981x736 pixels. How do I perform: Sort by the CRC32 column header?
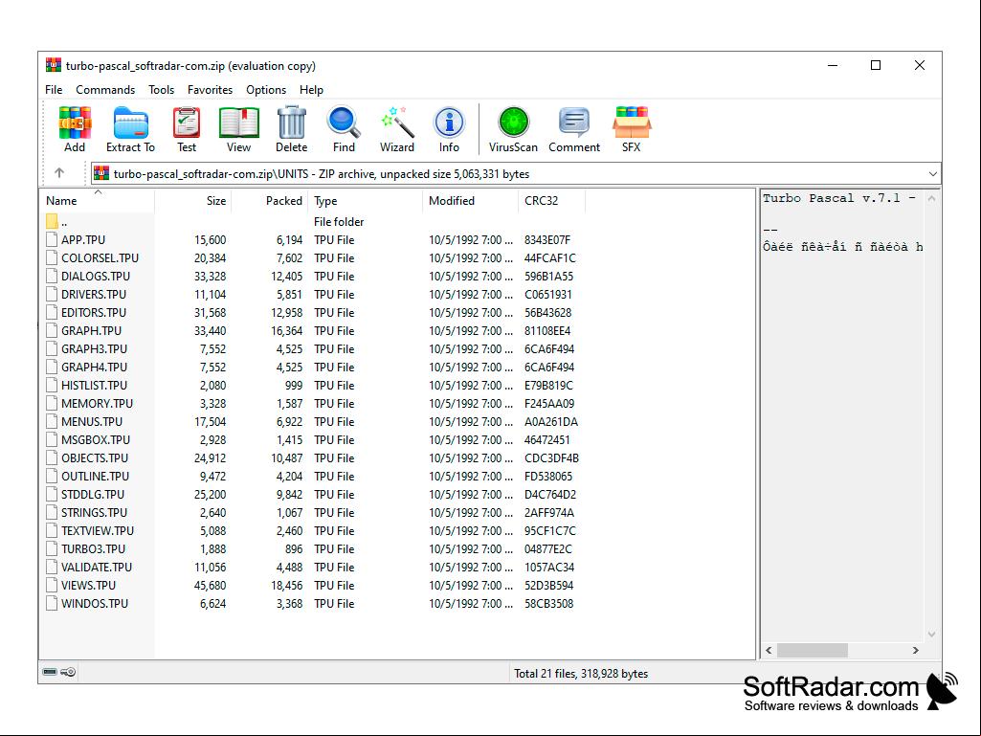pos(552,200)
